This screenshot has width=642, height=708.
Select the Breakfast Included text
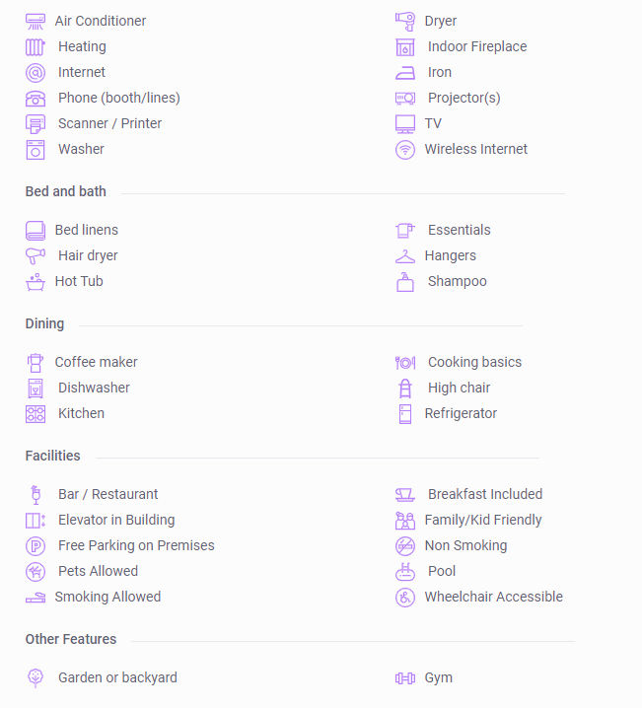[x=485, y=494]
